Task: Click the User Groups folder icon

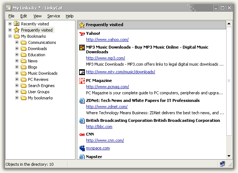Action: tap(24, 92)
